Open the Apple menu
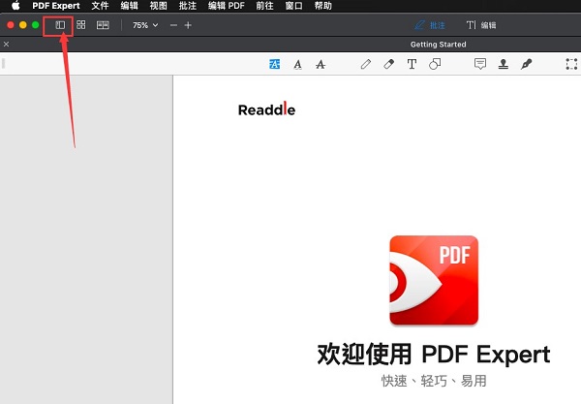Viewport: 581px width, 404px height. tap(15, 6)
